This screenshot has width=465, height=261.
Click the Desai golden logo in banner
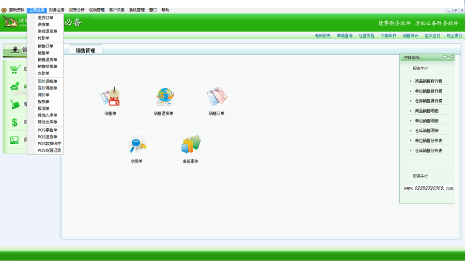click(9, 22)
